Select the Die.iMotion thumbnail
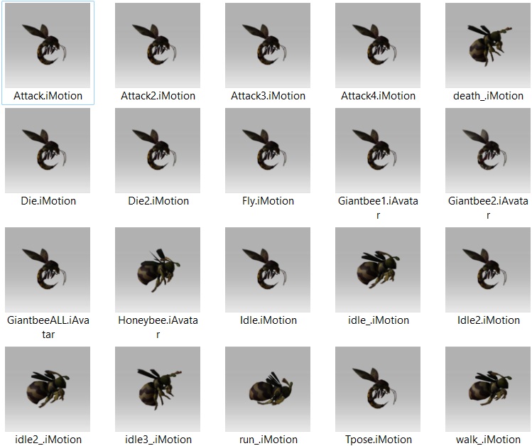This screenshot has height=446, width=532. coord(48,151)
